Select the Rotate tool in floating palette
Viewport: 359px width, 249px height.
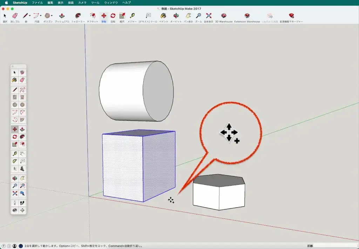pyautogui.click(x=15, y=137)
